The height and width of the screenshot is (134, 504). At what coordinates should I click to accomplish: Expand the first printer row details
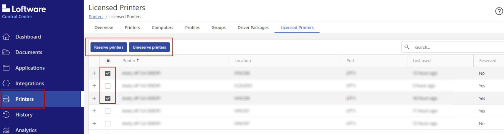[x=94, y=73]
